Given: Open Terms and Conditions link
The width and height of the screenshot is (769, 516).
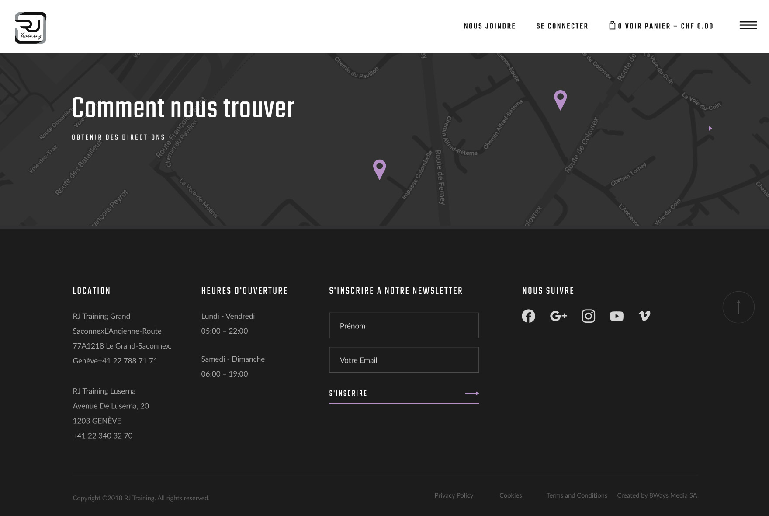Looking at the screenshot, I should pos(576,495).
